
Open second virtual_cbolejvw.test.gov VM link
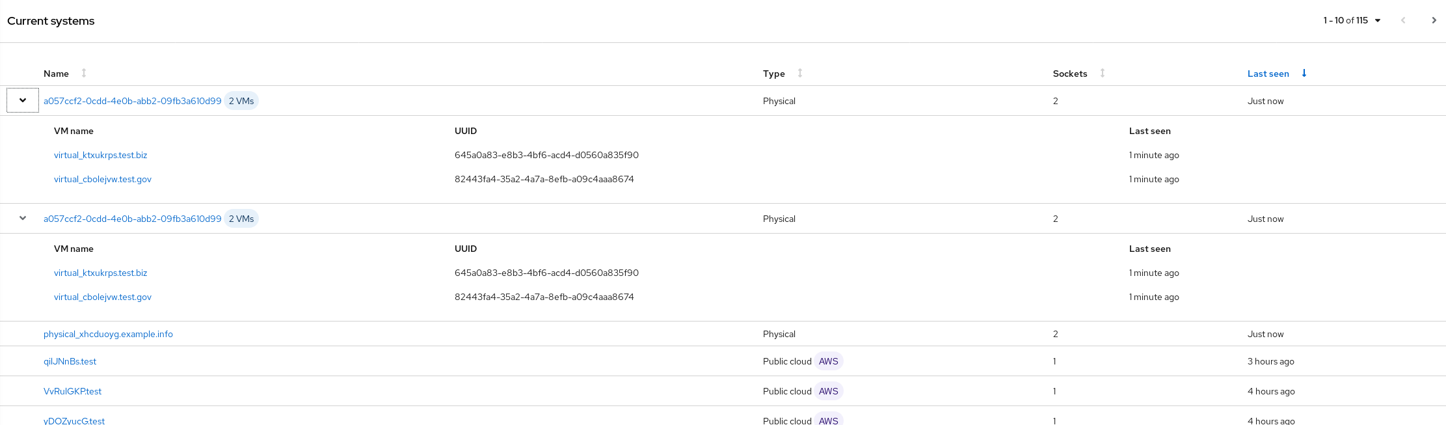point(102,297)
